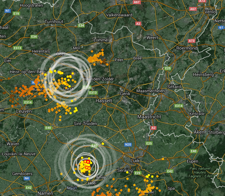Click the A67 road shield near Venlo
The width and height of the screenshot is (225, 196).
[193, 9]
